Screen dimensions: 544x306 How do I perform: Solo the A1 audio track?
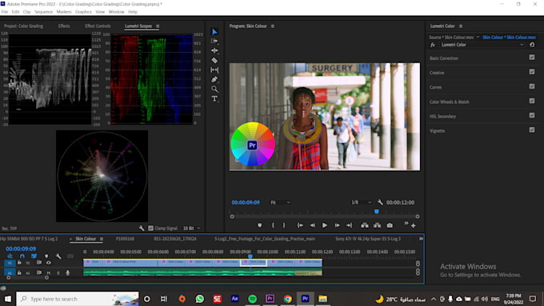[x=58, y=272]
